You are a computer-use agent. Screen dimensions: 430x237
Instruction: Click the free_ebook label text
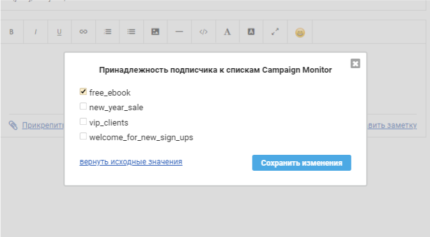click(x=110, y=92)
